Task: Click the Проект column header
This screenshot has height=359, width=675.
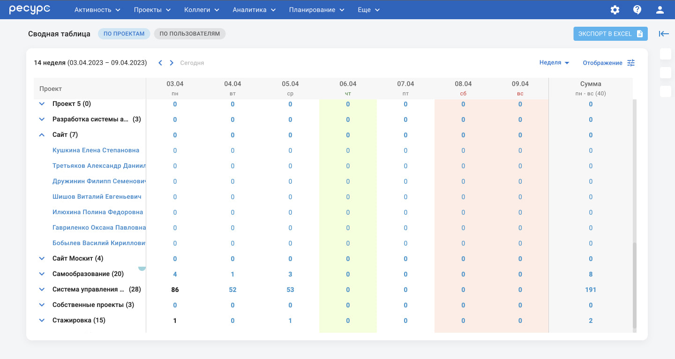Action: pyautogui.click(x=90, y=89)
